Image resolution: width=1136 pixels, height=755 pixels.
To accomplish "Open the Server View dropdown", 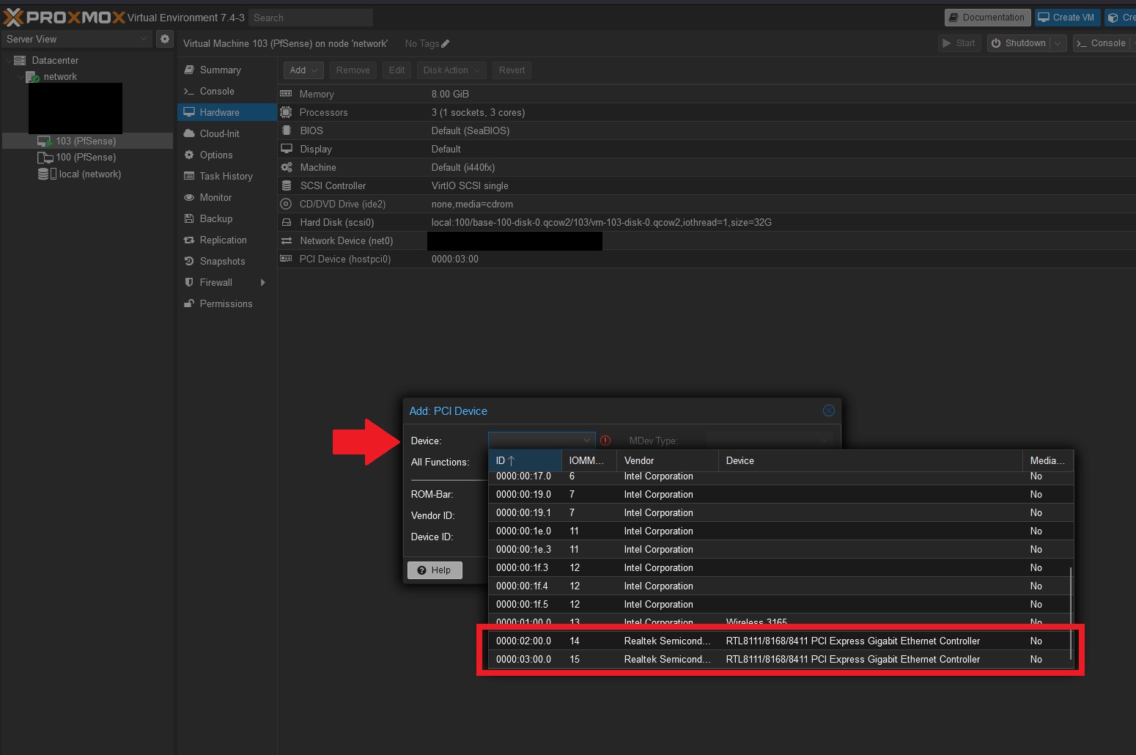I will 143,39.
